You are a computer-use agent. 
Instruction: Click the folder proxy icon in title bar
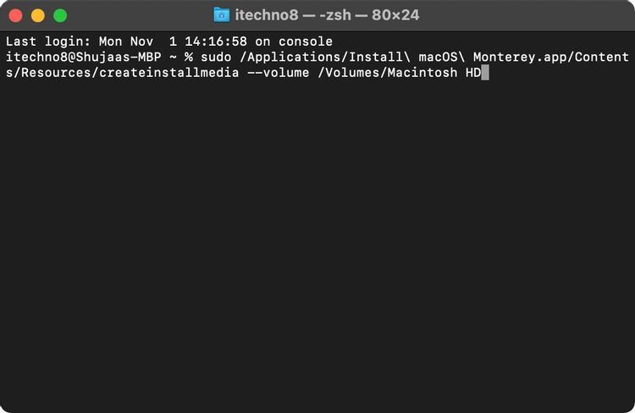coord(222,15)
